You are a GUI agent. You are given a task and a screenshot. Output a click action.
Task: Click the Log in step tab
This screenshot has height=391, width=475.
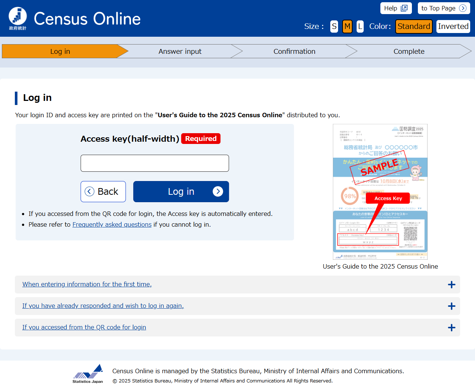(x=60, y=52)
